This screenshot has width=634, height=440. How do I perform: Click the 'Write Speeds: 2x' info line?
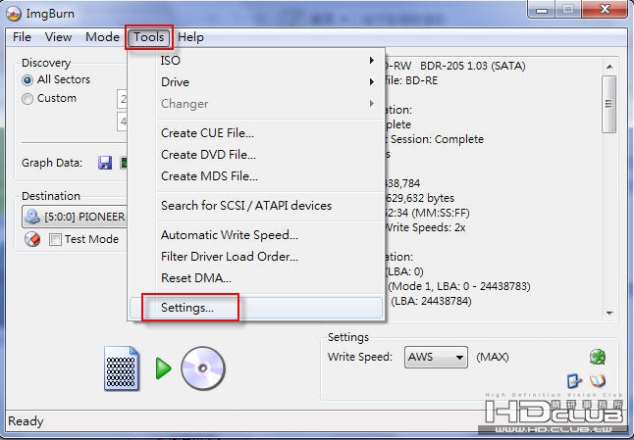pyautogui.click(x=425, y=227)
